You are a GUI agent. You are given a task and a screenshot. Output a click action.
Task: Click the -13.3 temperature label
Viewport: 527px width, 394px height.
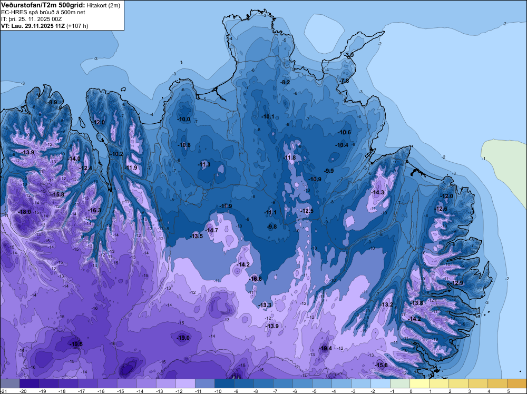point(265,305)
